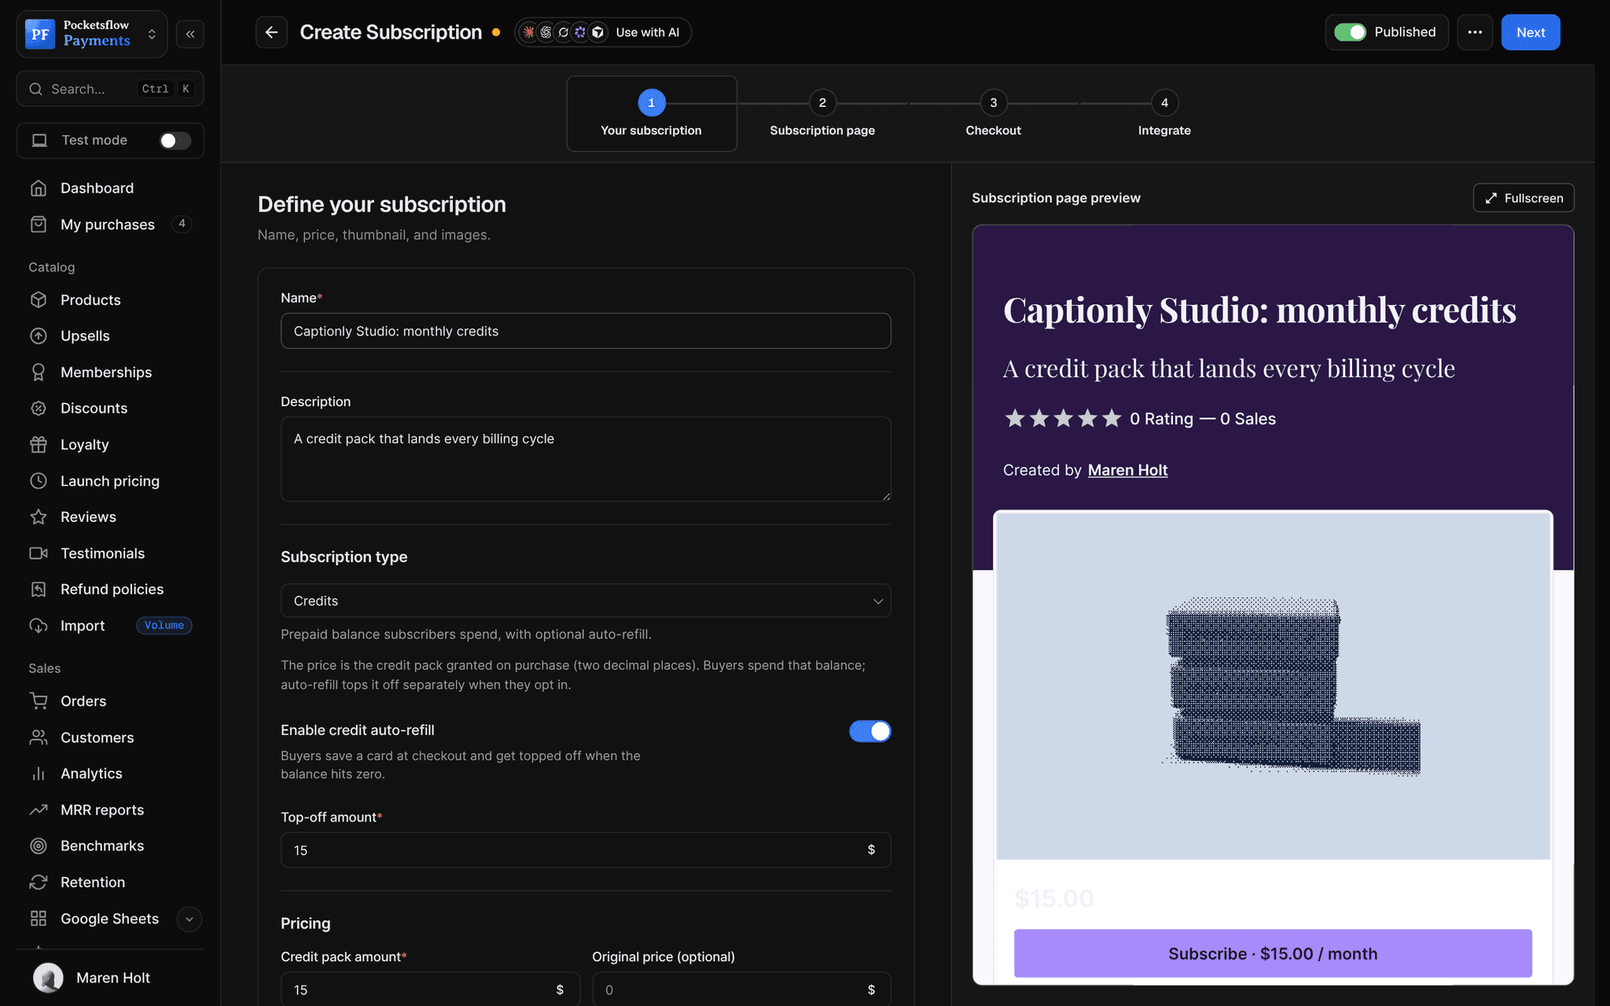Open Launch pricing clock icon
This screenshot has height=1006, width=1610.
coord(39,480)
